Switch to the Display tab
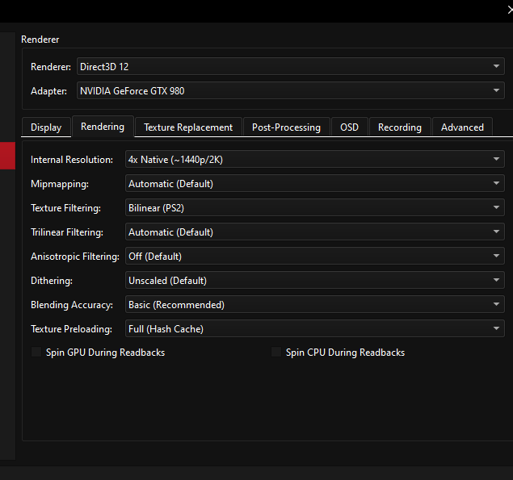The height and width of the screenshot is (480, 513). click(46, 127)
